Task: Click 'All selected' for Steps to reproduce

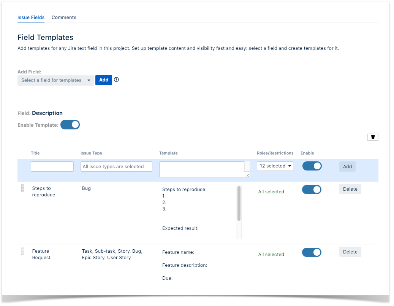Action: pyautogui.click(x=271, y=192)
